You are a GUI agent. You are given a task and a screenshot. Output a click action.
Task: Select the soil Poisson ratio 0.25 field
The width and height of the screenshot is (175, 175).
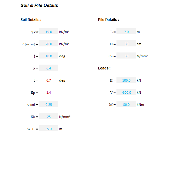(x=49, y=104)
